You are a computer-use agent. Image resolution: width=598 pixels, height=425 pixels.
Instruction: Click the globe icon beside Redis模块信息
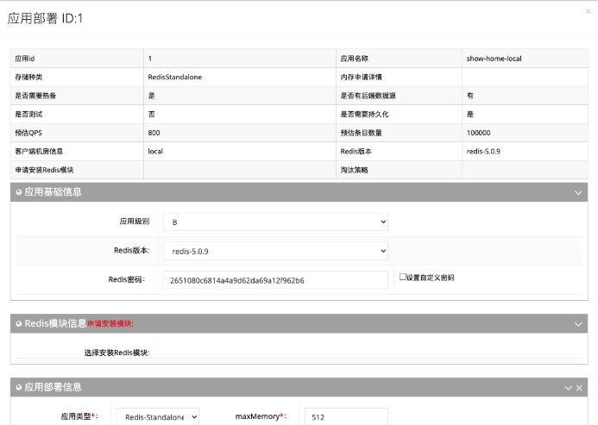tap(18, 323)
